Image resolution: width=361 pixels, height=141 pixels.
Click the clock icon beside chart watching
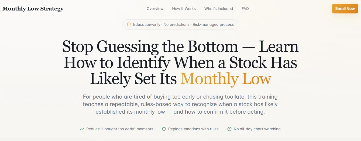point(229,129)
